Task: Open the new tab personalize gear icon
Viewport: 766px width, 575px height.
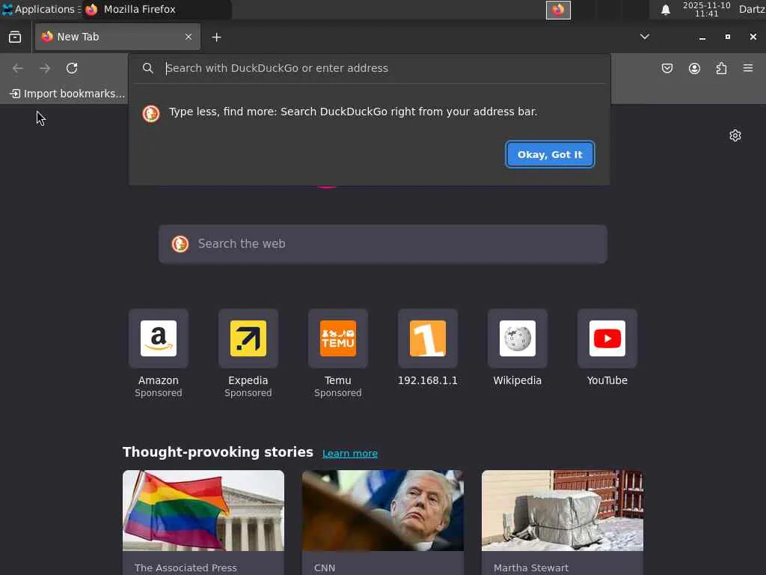Action: [735, 136]
